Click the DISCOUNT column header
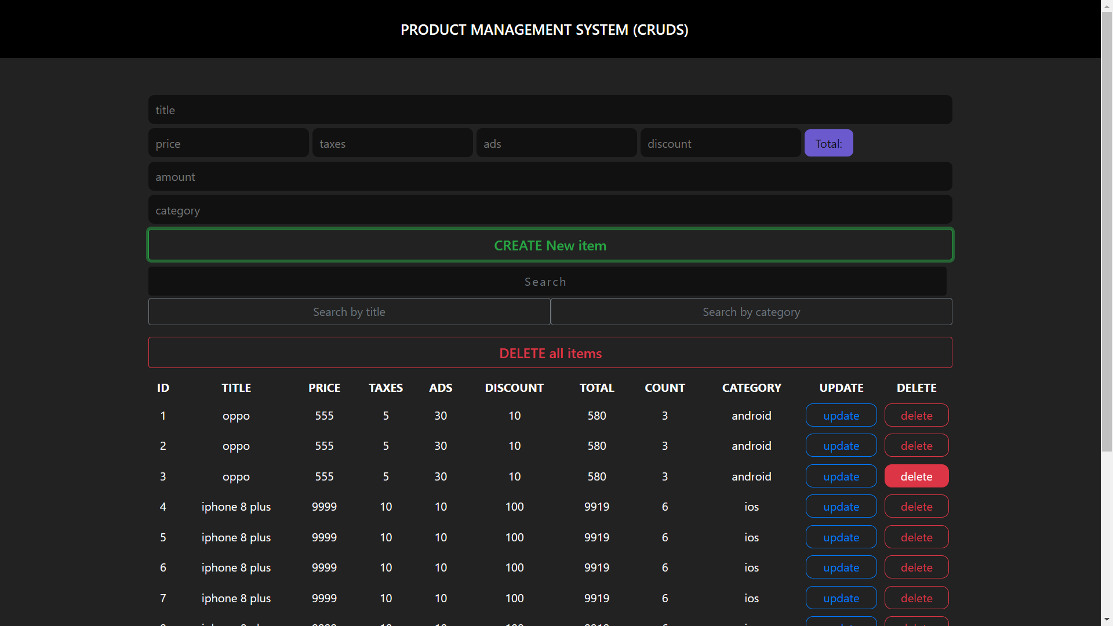Screen dimensions: 1113x626 point(514,388)
